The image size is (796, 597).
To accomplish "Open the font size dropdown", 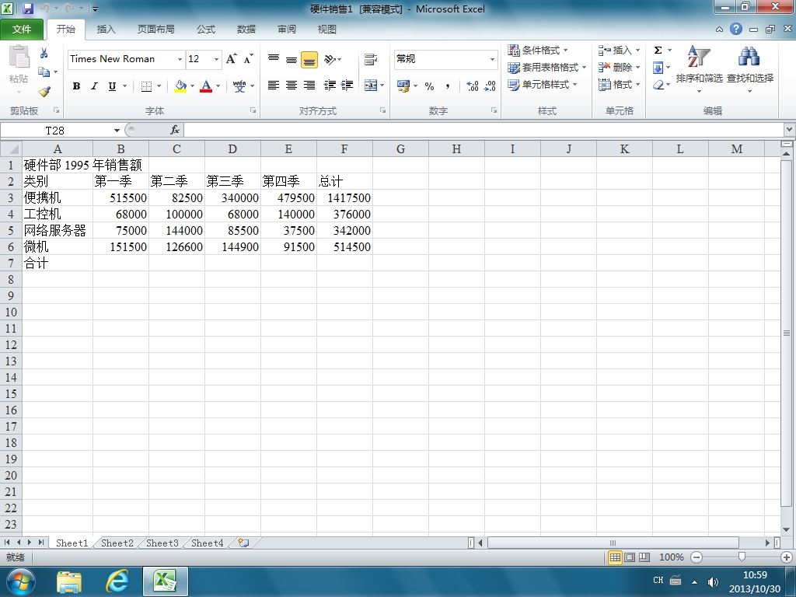I will [x=216, y=59].
